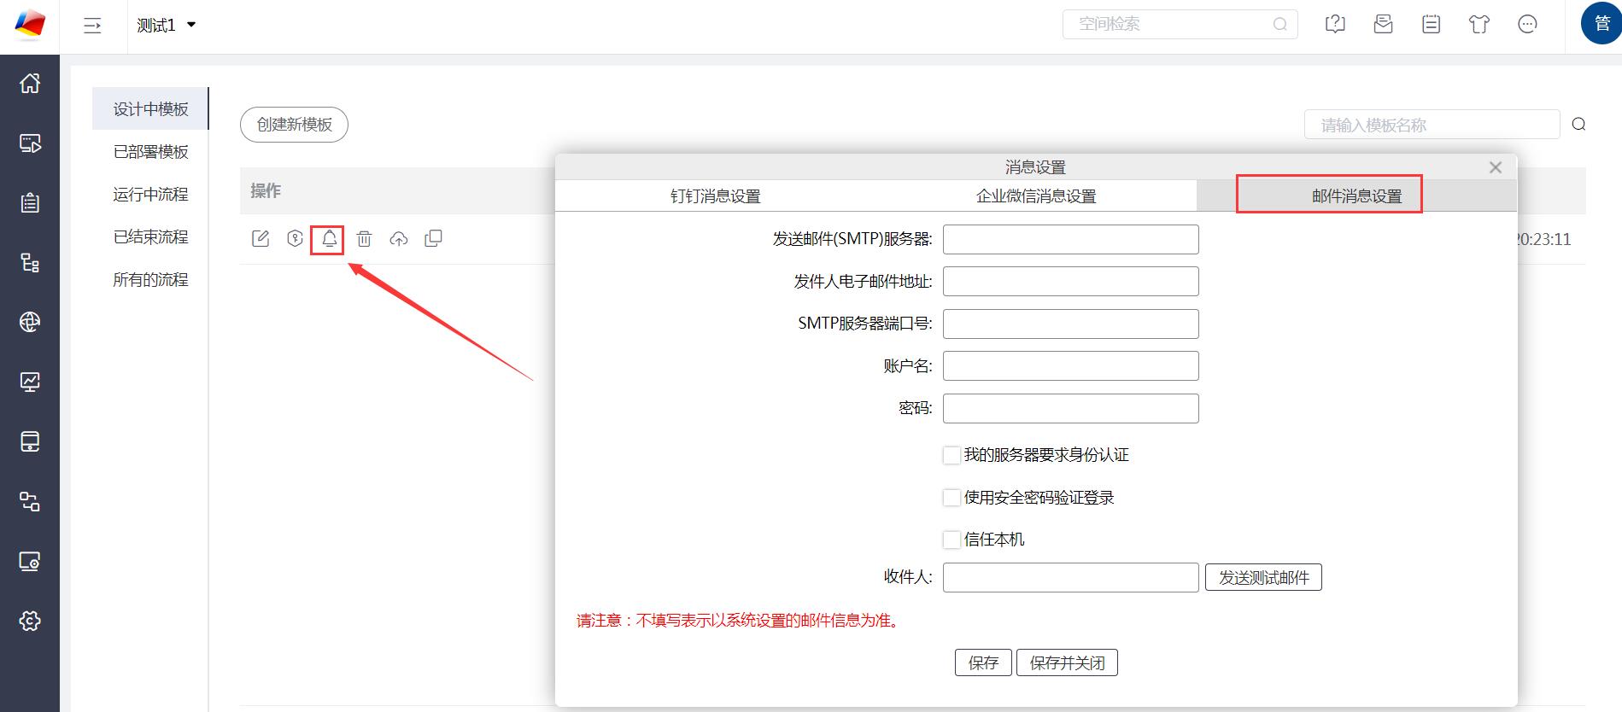Open the notes list icon in header
The image size is (1622, 712).
pyautogui.click(x=1431, y=24)
